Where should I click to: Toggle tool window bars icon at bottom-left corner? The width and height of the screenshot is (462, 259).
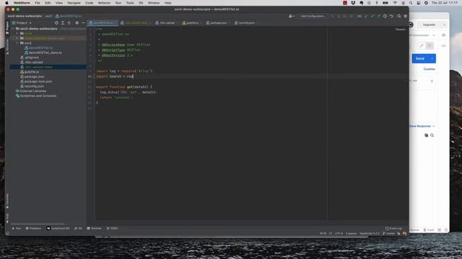(x=8, y=233)
